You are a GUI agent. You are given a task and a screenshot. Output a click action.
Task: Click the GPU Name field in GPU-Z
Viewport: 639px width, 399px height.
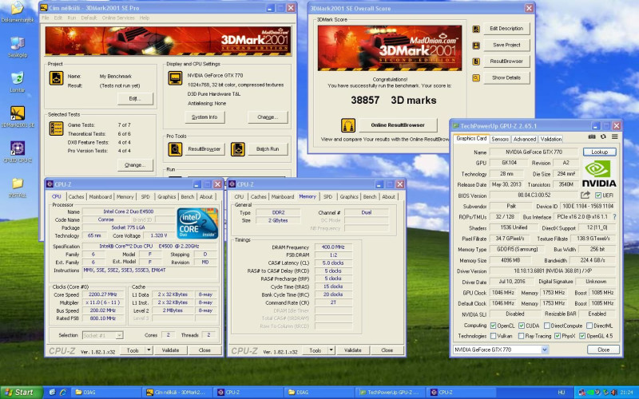pyautogui.click(x=534, y=152)
